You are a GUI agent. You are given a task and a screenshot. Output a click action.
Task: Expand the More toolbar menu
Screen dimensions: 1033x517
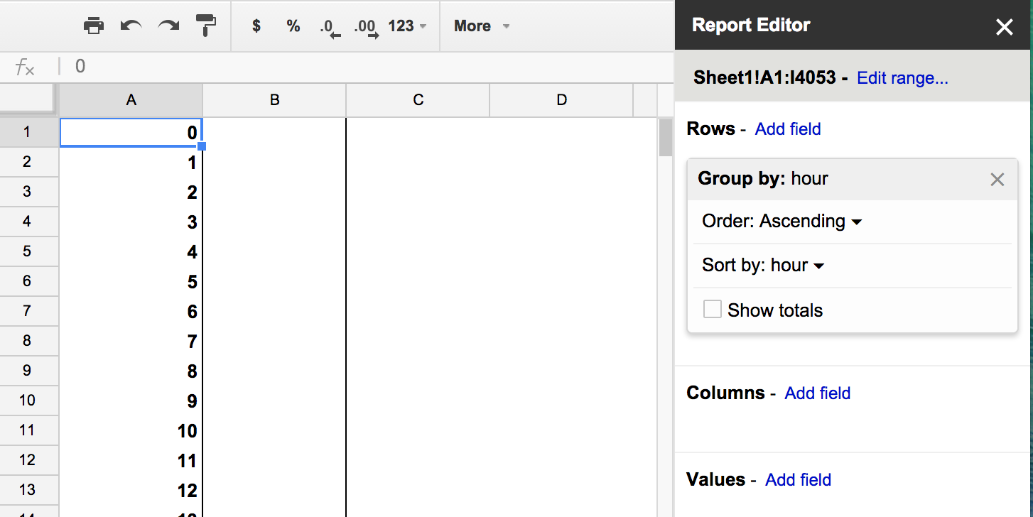(x=482, y=26)
